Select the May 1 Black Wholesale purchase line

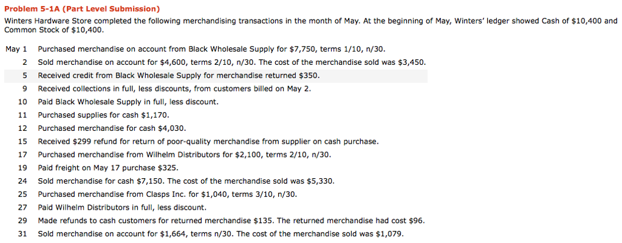coord(211,48)
